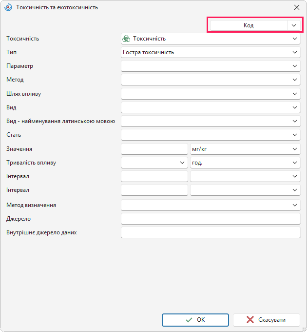The width and height of the screenshot is (307, 332).
Task: Click the second Інтервал value field
Action: tap(154, 190)
